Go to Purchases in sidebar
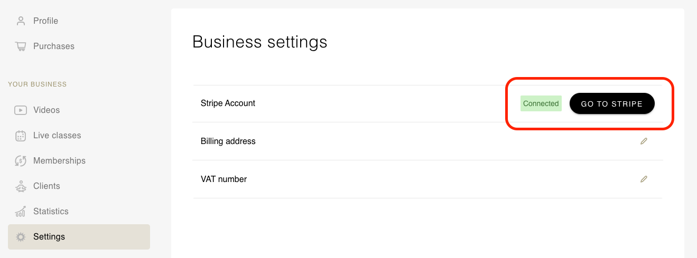 [53, 46]
